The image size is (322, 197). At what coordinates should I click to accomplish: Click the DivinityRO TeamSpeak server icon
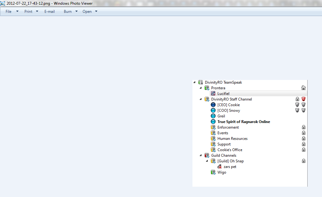click(x=201, y=82)
